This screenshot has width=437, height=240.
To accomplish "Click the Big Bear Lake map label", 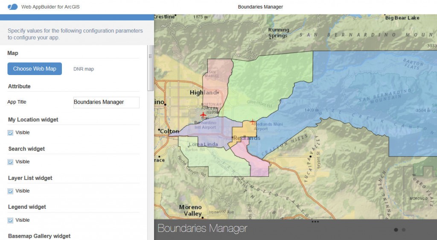I will click(x=402, y=18).
